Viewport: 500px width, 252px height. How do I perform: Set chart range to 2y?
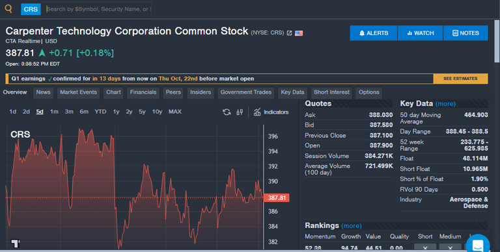tap(129, 112)
